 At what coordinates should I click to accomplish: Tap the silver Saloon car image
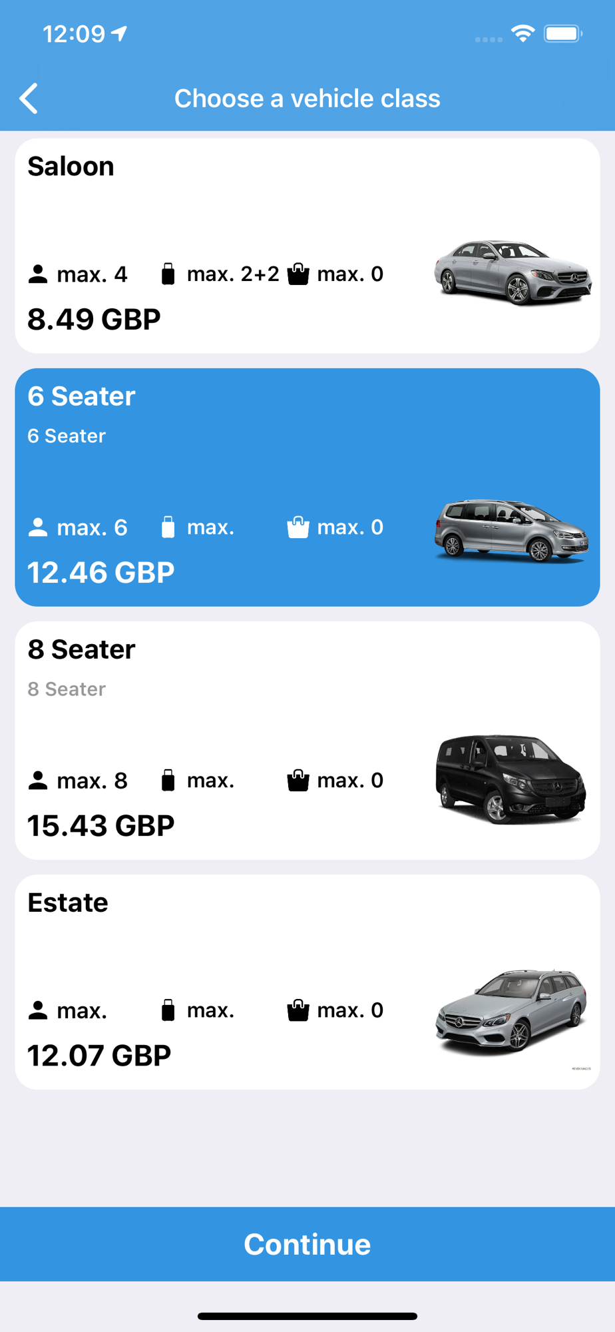(x=512, y=272)
